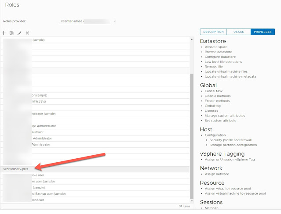
Task: Click the X icon to delete the role
Action: tap(27, 33)
